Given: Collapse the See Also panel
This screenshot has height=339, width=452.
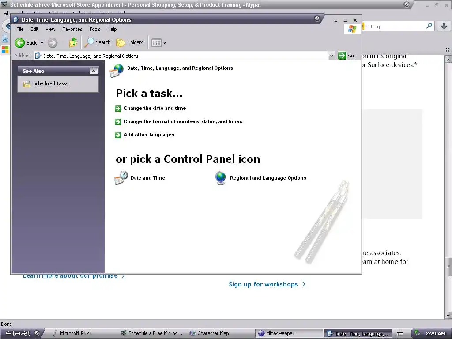Looking at the screenshot, I should pyautogui.click(x=94, y=71).
